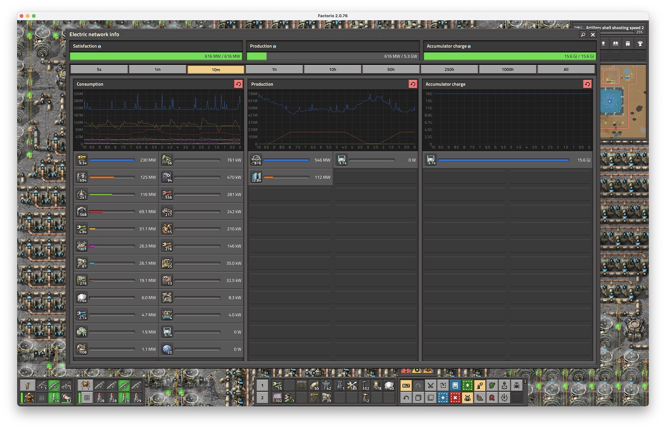666x429 pixels.
Task: Open the Artillery shell shooting speed research
Action: pyautogui.click(x=609, y=28)
